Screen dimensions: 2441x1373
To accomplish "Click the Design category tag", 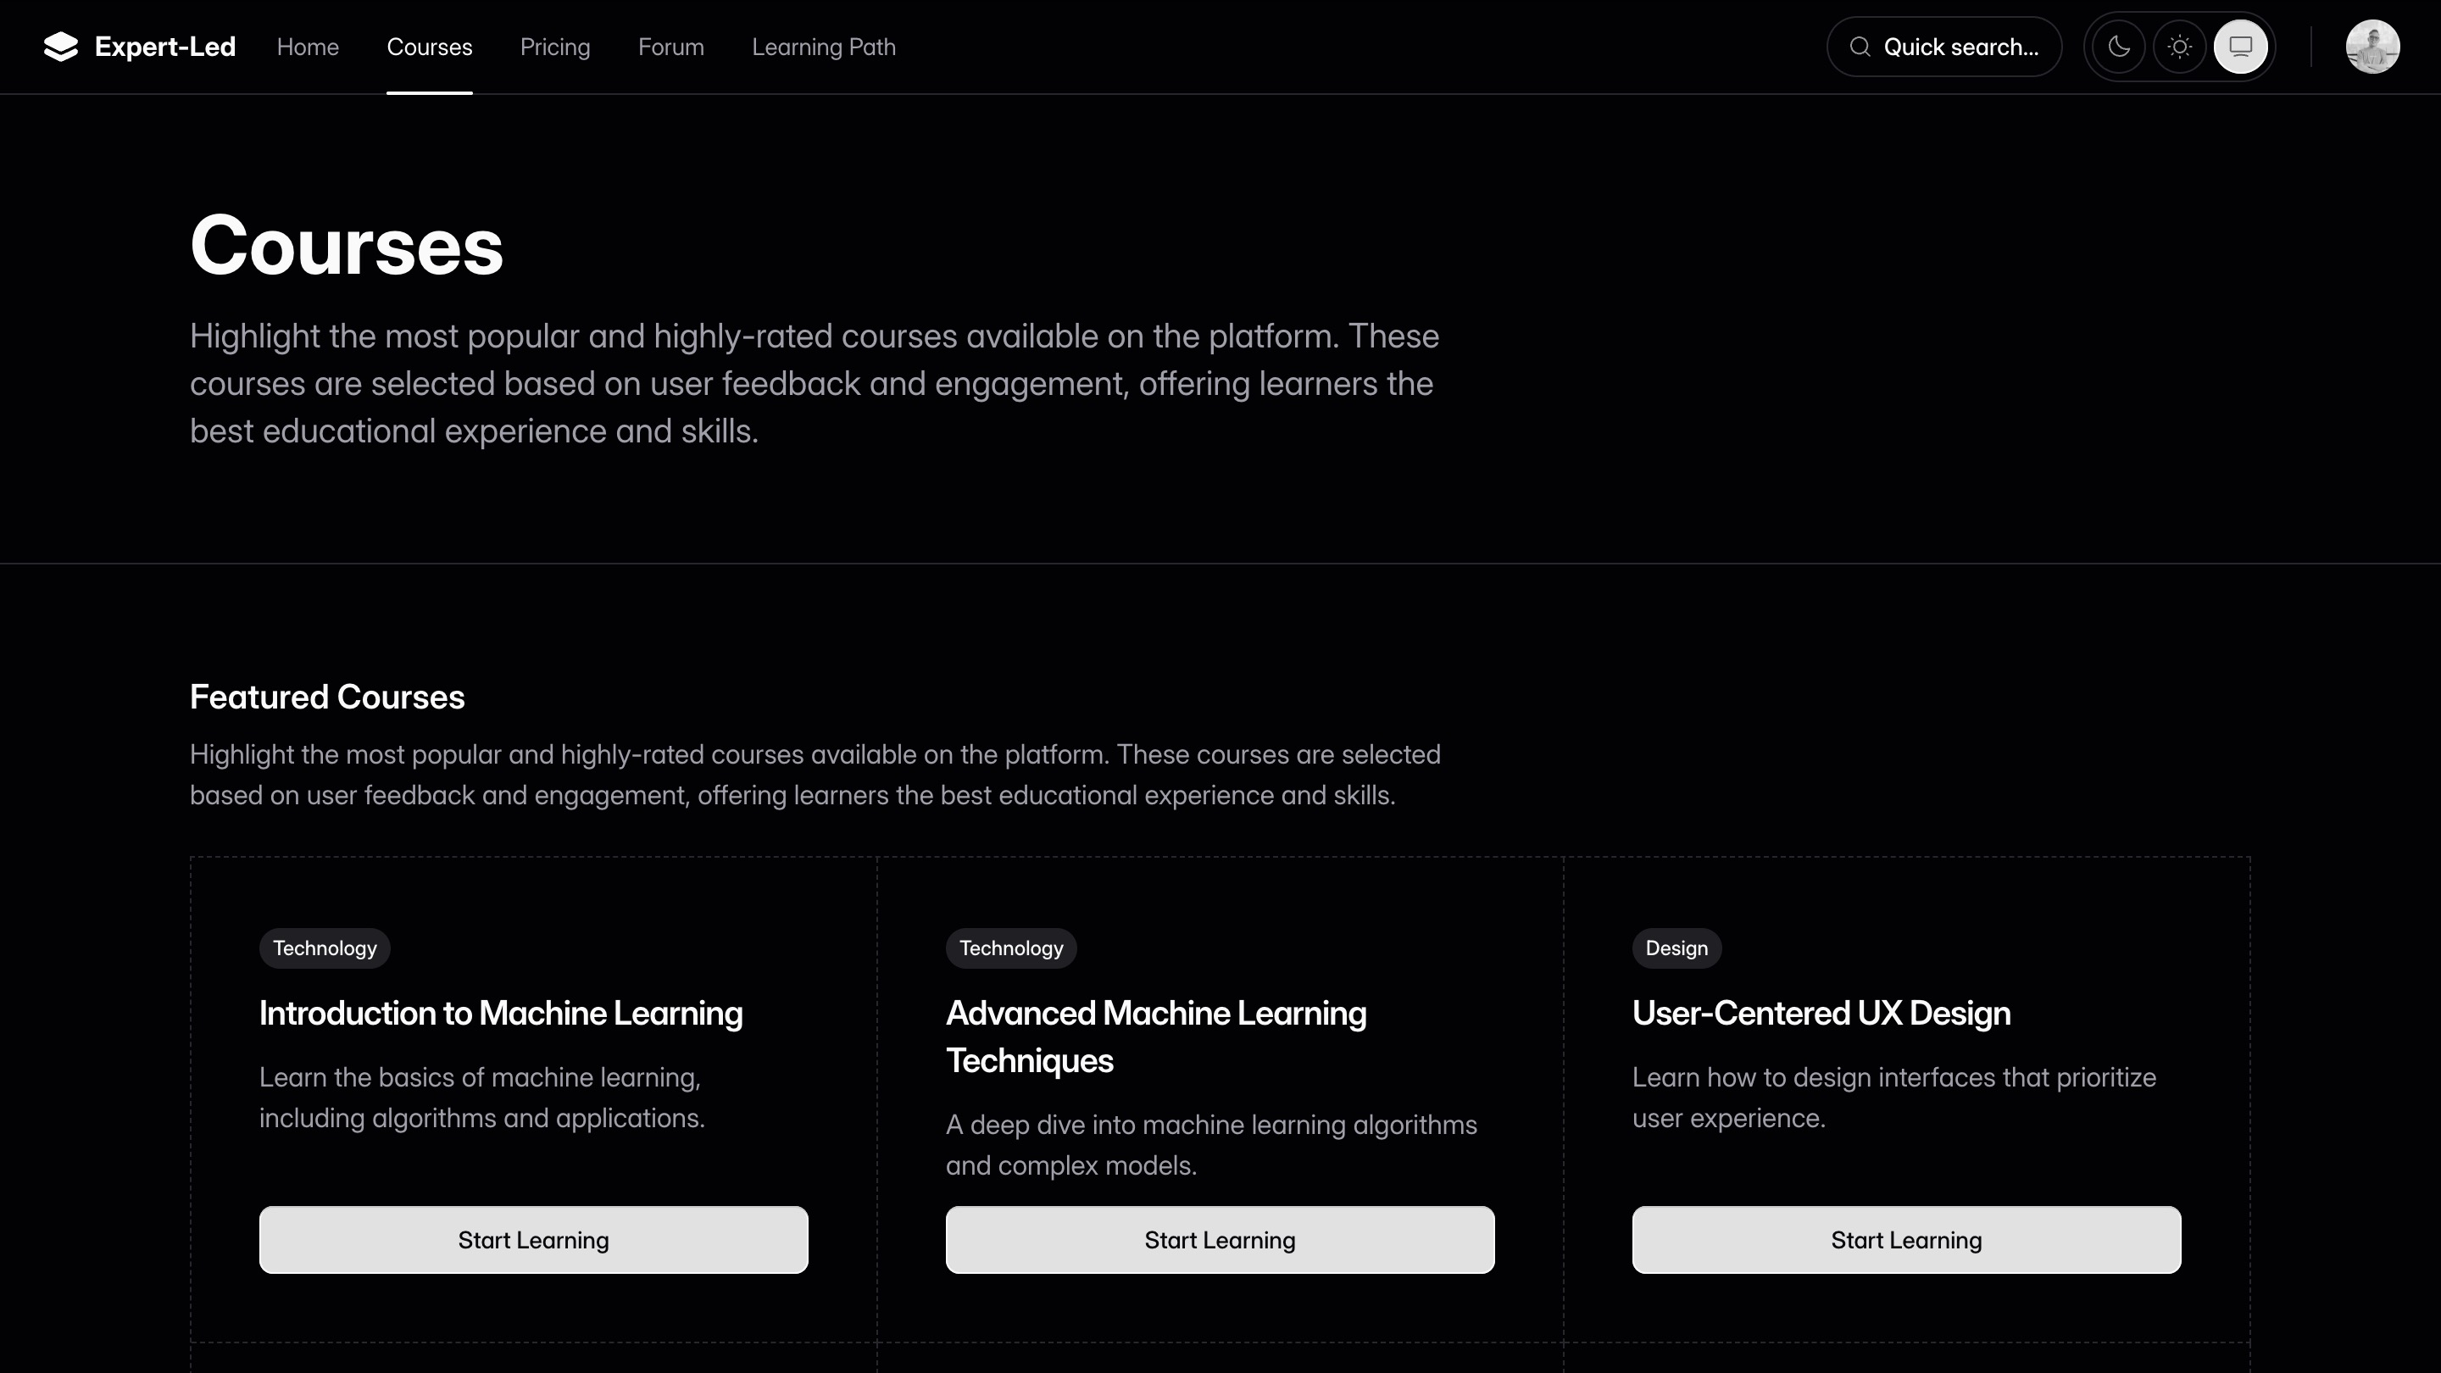I will point(1676,948).
